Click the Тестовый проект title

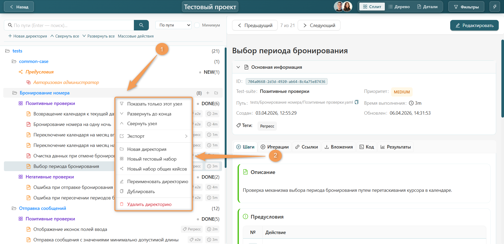pyautogui.click(x=210, y=7)
